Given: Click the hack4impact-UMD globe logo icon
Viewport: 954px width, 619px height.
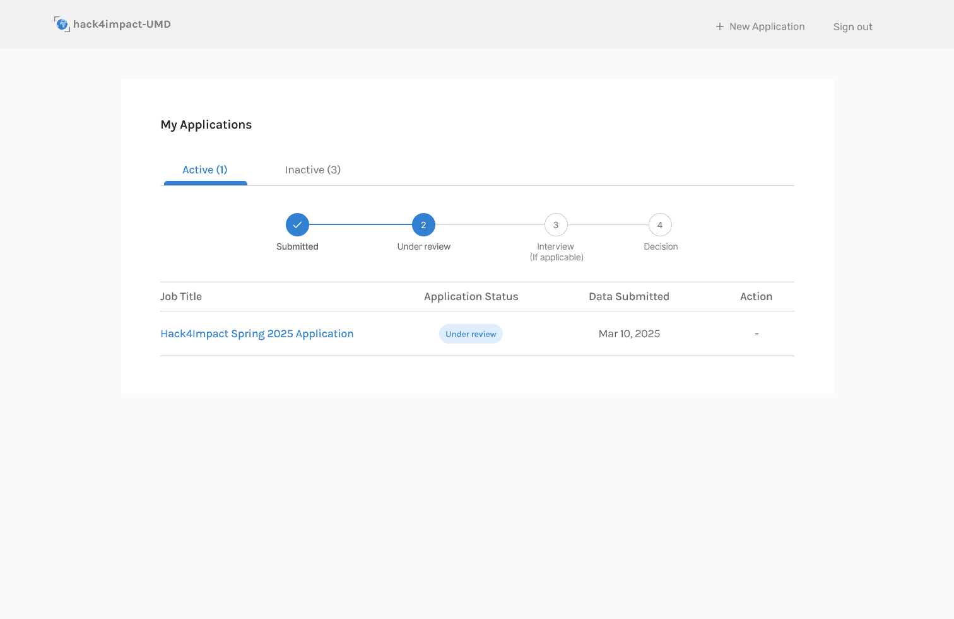Looking at the screenshot, I should click(x=62, y=24).
